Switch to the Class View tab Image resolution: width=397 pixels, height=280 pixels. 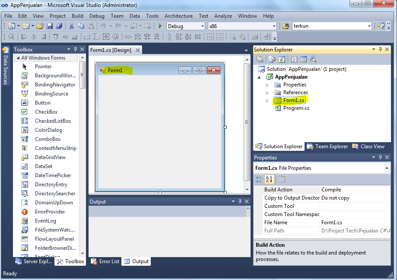click(x=368, y=146)
